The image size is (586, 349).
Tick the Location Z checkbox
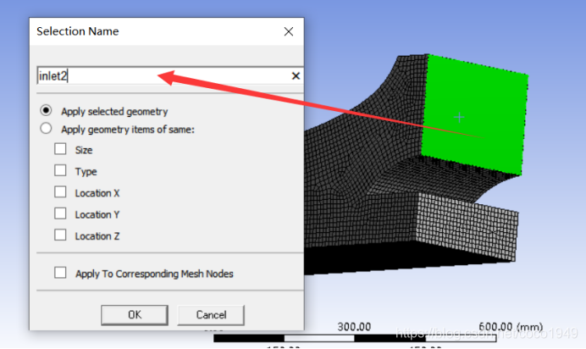[60, 235]
